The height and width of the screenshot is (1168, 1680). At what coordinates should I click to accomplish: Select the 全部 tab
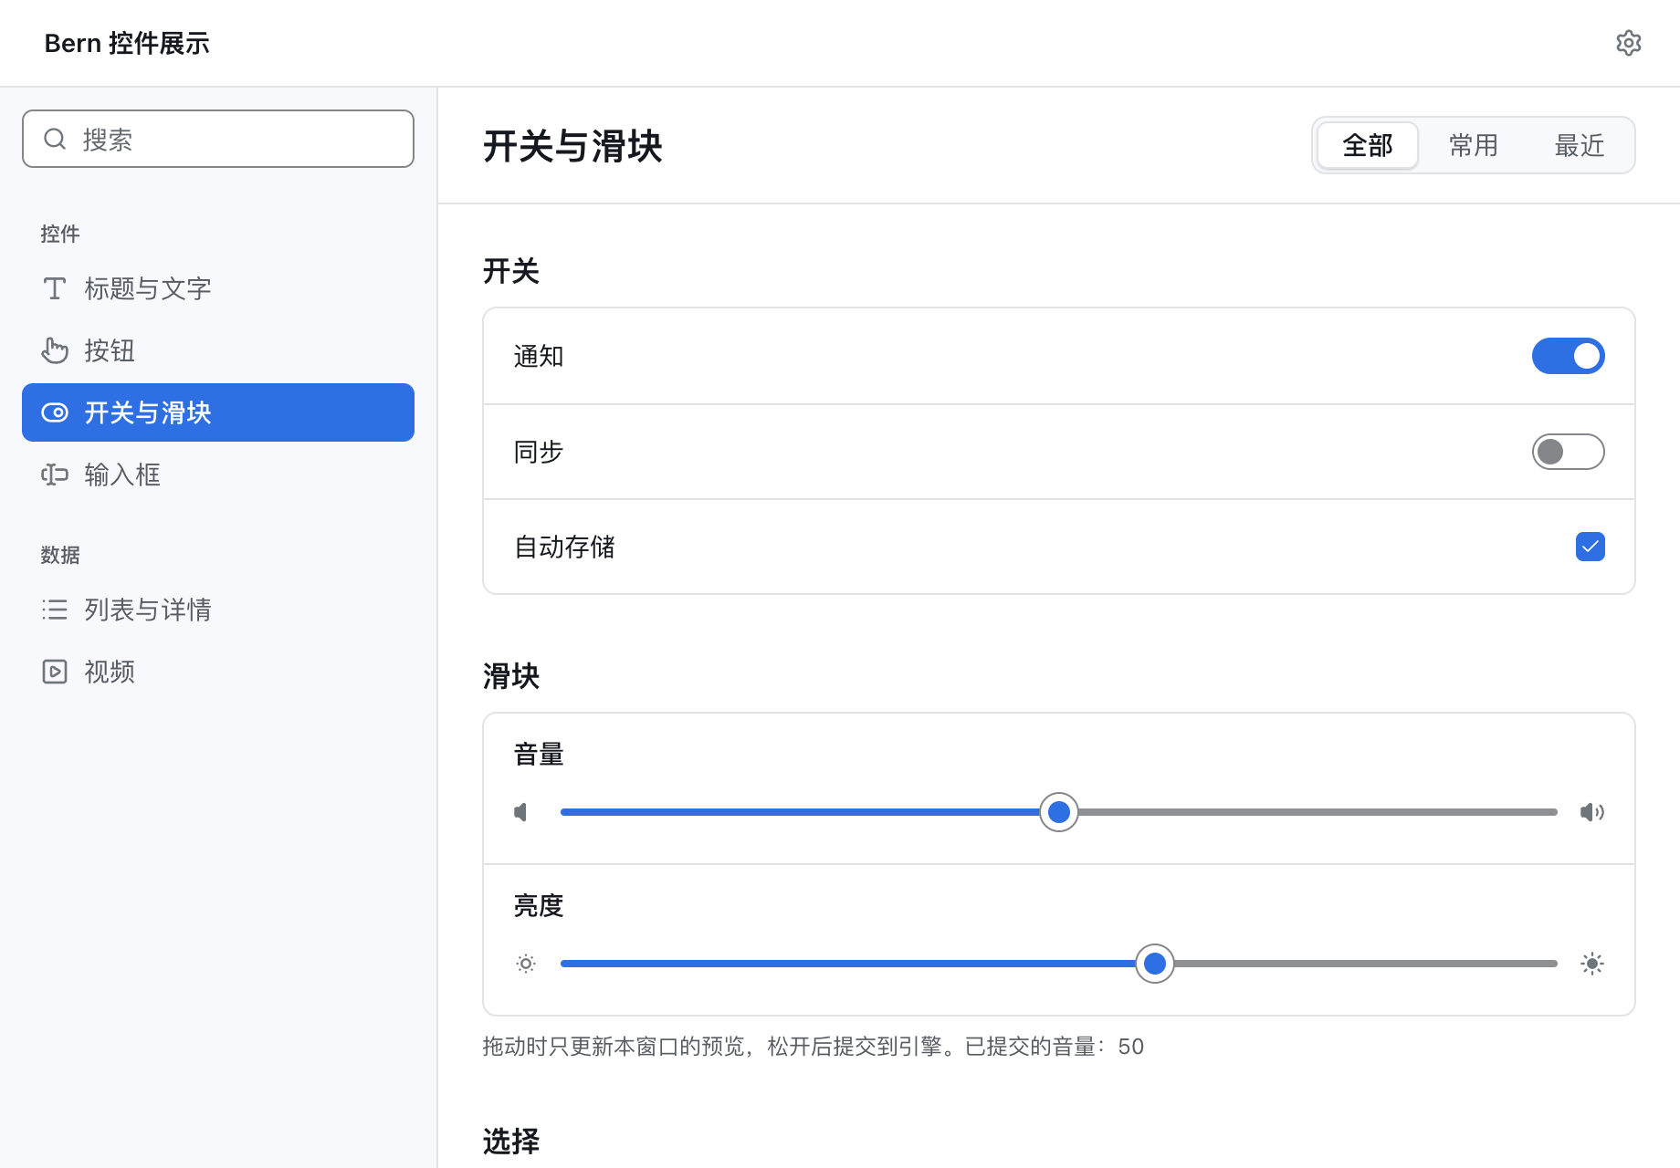1368,145
